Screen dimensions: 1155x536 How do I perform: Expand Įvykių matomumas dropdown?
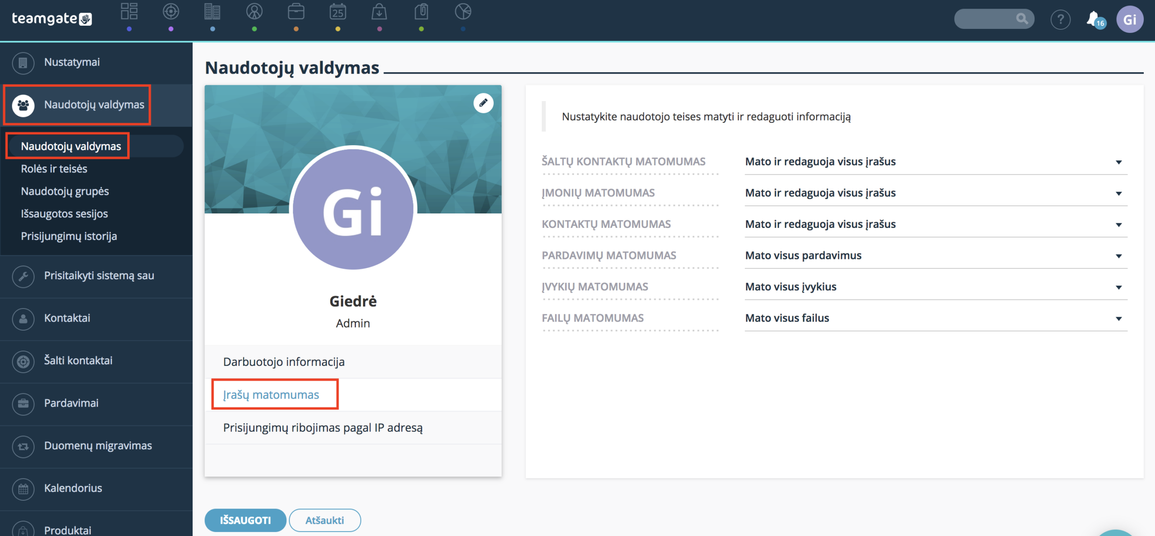(x=936, y=287)
